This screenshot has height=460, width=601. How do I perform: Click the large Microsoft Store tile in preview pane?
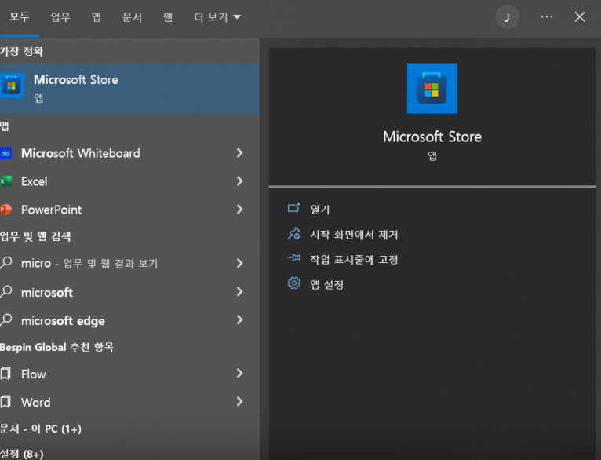click(x=432, y=88)
